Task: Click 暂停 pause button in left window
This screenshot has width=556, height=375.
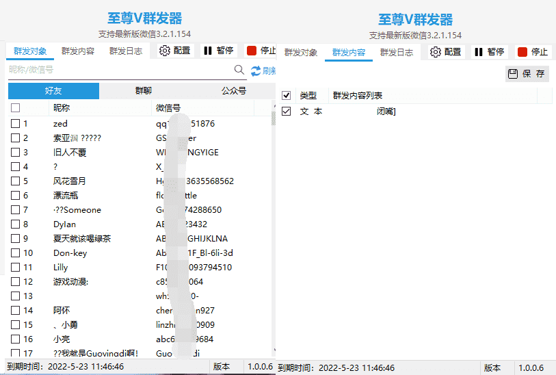Action: [x=219, y=51]
